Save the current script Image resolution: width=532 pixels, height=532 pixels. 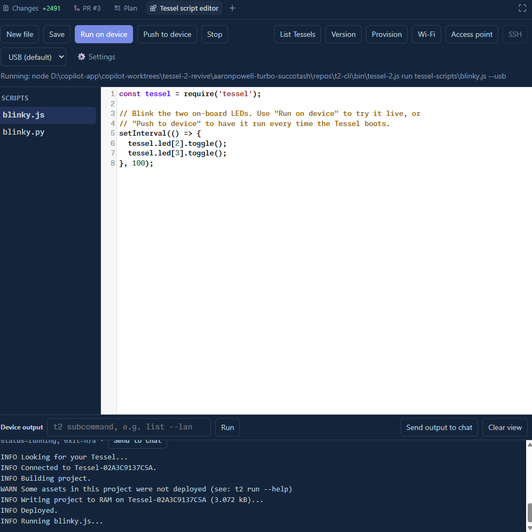tap(57, 34)
